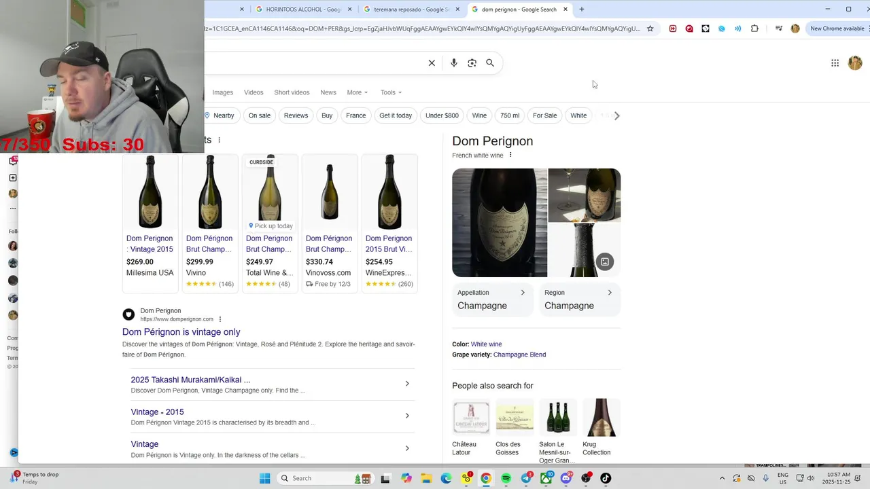Open the media controls toolbar icon
The image size is (870, 489).
click(x=778, y=29)
